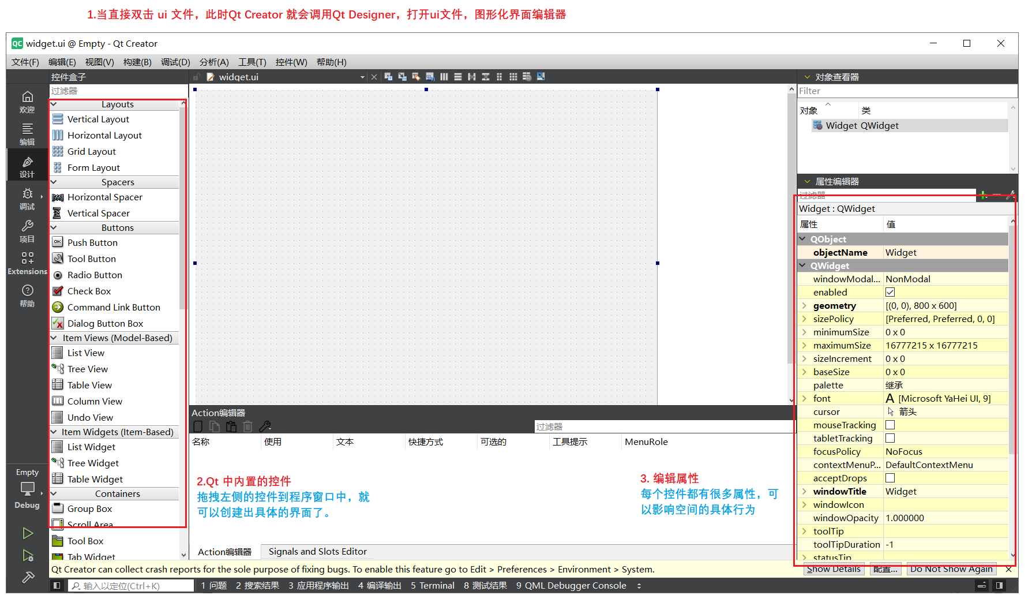Open Projects mode in sidebar
This screenshot has height=595, width=1032.
pos(27,231)
